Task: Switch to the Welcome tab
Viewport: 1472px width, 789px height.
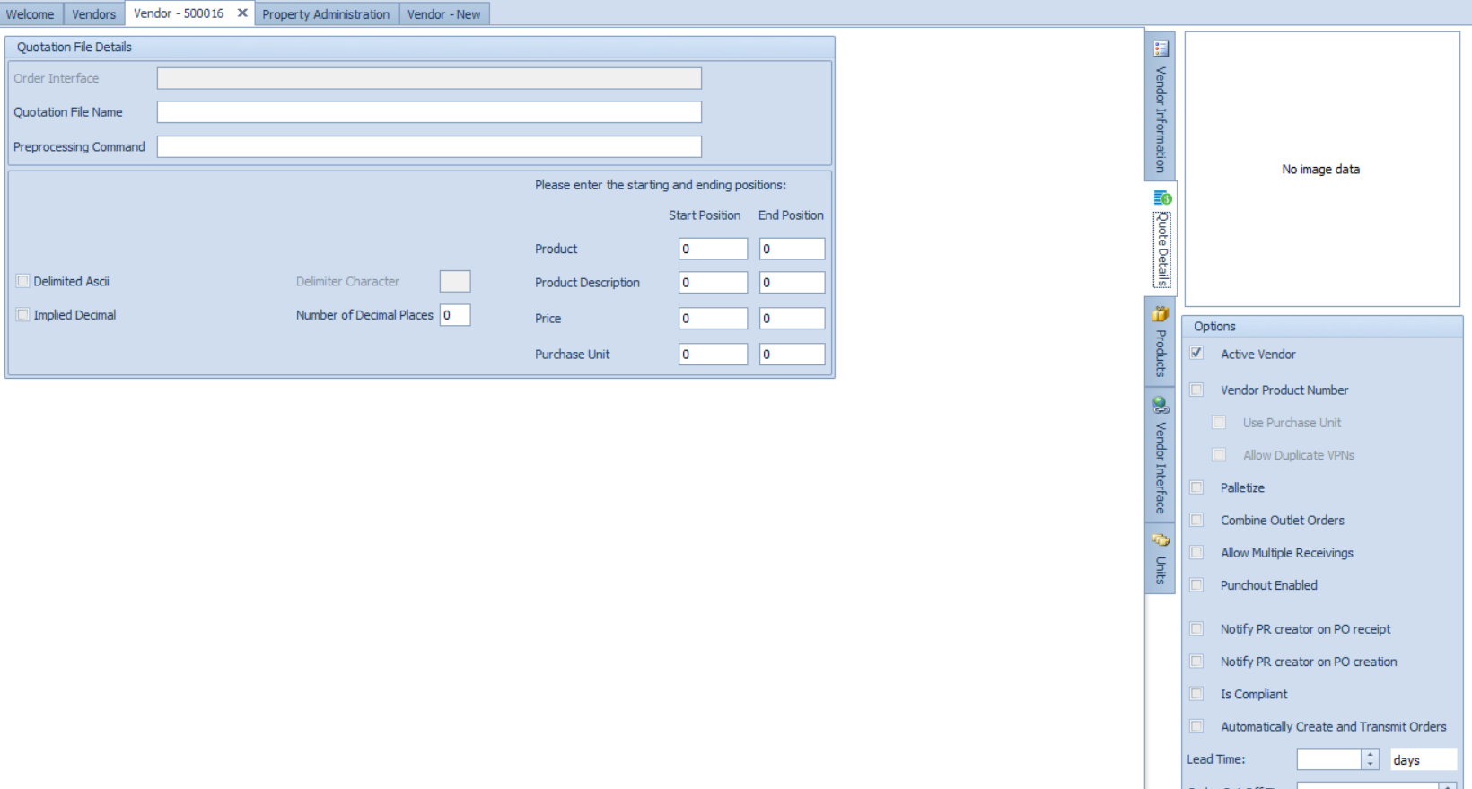Action: (x=31, y=14)
